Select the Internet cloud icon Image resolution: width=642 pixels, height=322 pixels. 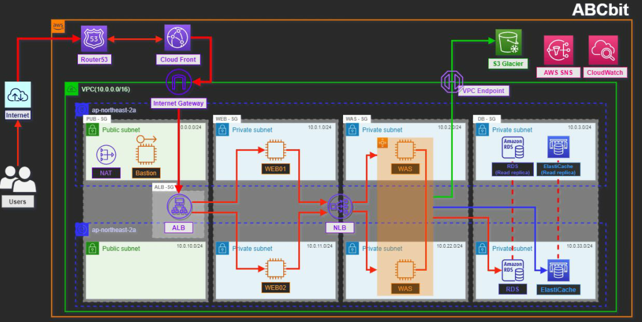pos(18,95)
